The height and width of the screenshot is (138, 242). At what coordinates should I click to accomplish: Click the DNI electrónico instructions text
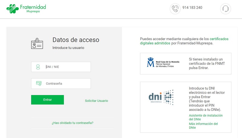click(207, 99)
